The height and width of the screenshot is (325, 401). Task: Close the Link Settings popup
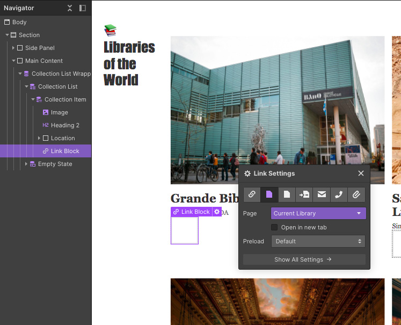point(361,174)
